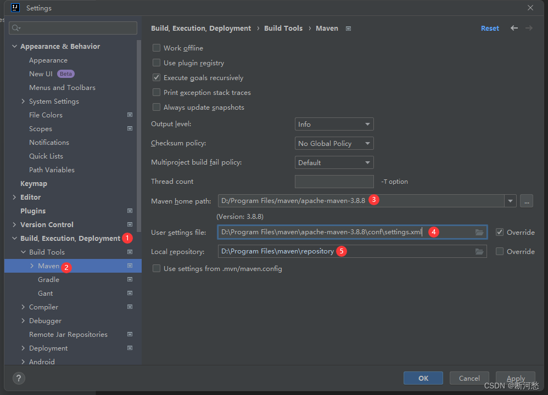
Task: Expand the Editor section
Action: click(14, 198)
